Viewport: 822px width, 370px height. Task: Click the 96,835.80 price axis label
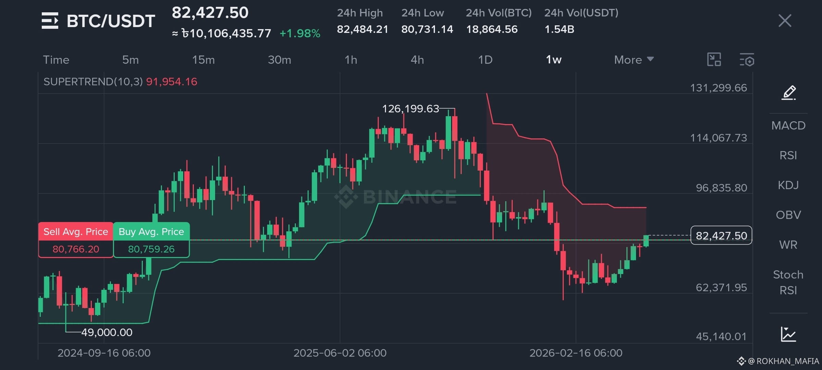[721, 188]
